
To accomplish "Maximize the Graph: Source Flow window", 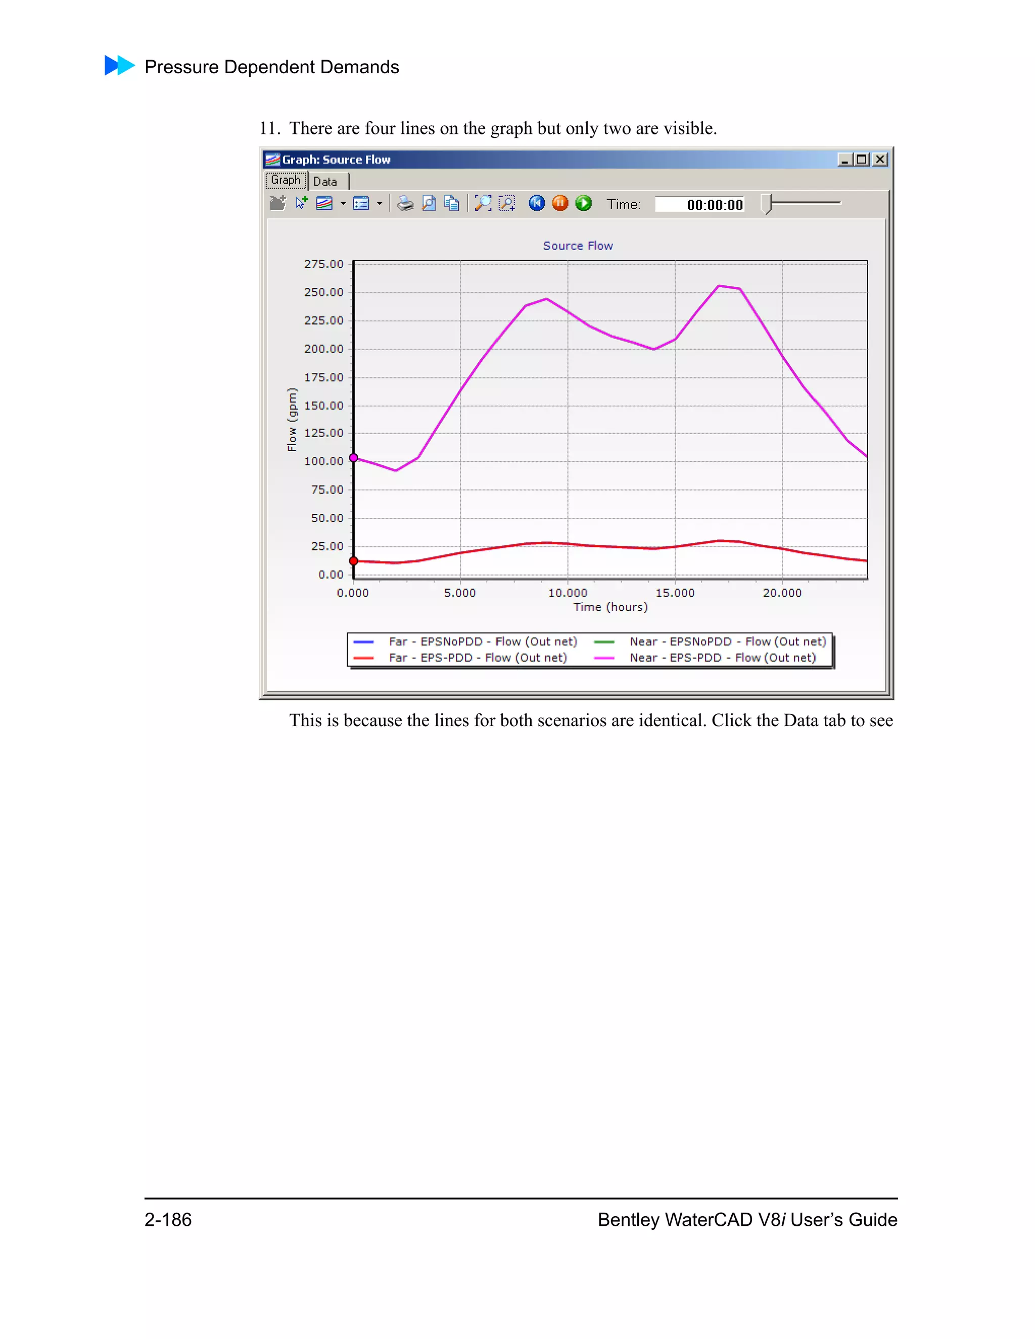I will coord(862,159).
